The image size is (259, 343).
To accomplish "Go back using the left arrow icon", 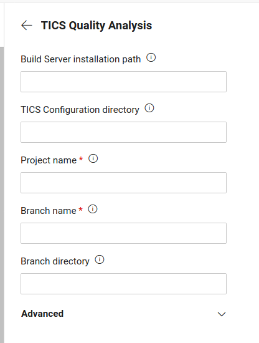I will 27,26.
